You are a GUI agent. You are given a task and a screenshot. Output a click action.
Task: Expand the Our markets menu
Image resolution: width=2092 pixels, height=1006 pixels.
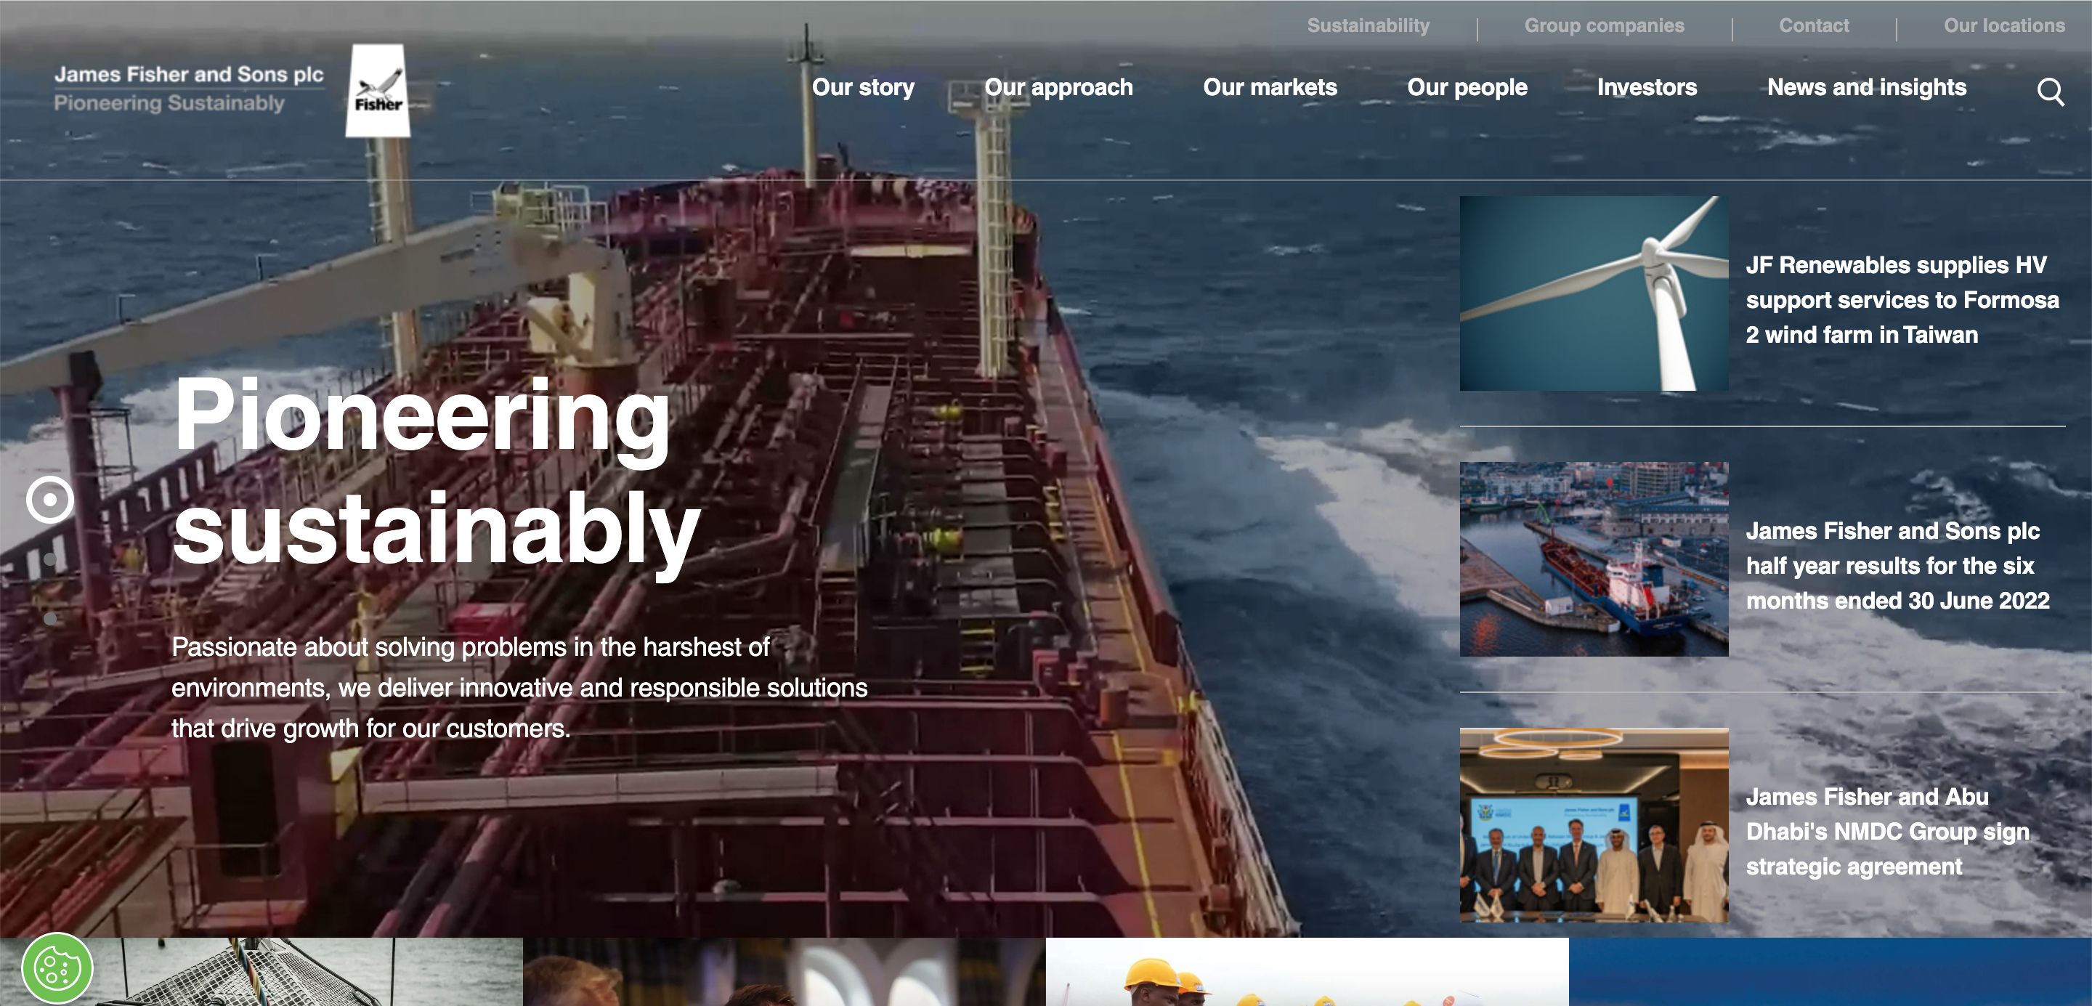[1269, 88]
